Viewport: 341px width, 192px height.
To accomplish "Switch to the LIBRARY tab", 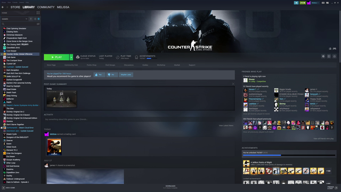I will coord(28,7).
